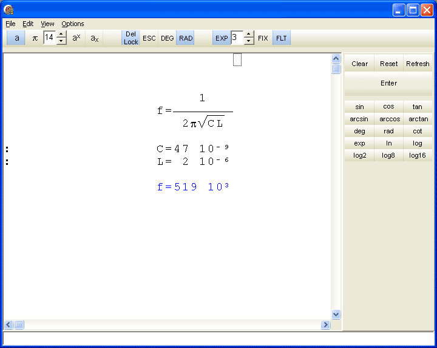Open the File menu
The width and height of the screenshot is (437, 348).
[x=10, y=24]
